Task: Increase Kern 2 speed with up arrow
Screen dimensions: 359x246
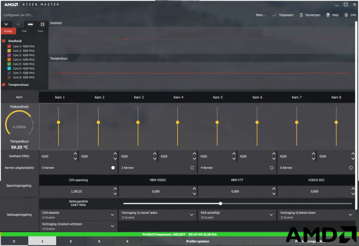Action: 115,154
